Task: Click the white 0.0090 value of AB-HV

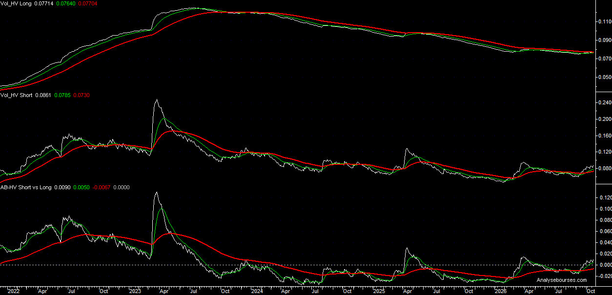Action: [x=62, y=187]
